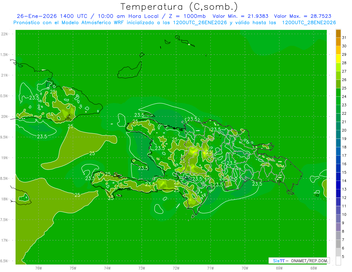Image resolution: width=352 pixels, height=272 pixels.
Task: Click the 17 value on the color scale
Action: click(x=344, y=156)
